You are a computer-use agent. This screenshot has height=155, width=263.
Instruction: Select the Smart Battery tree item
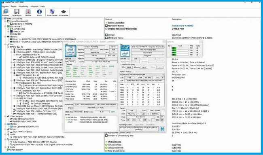pos(17,150)
